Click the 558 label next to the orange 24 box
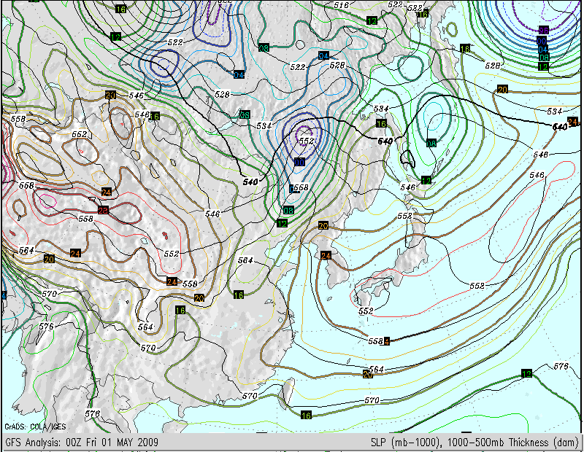The height and width of the screenshot is (452, 584). click(190, 284)
